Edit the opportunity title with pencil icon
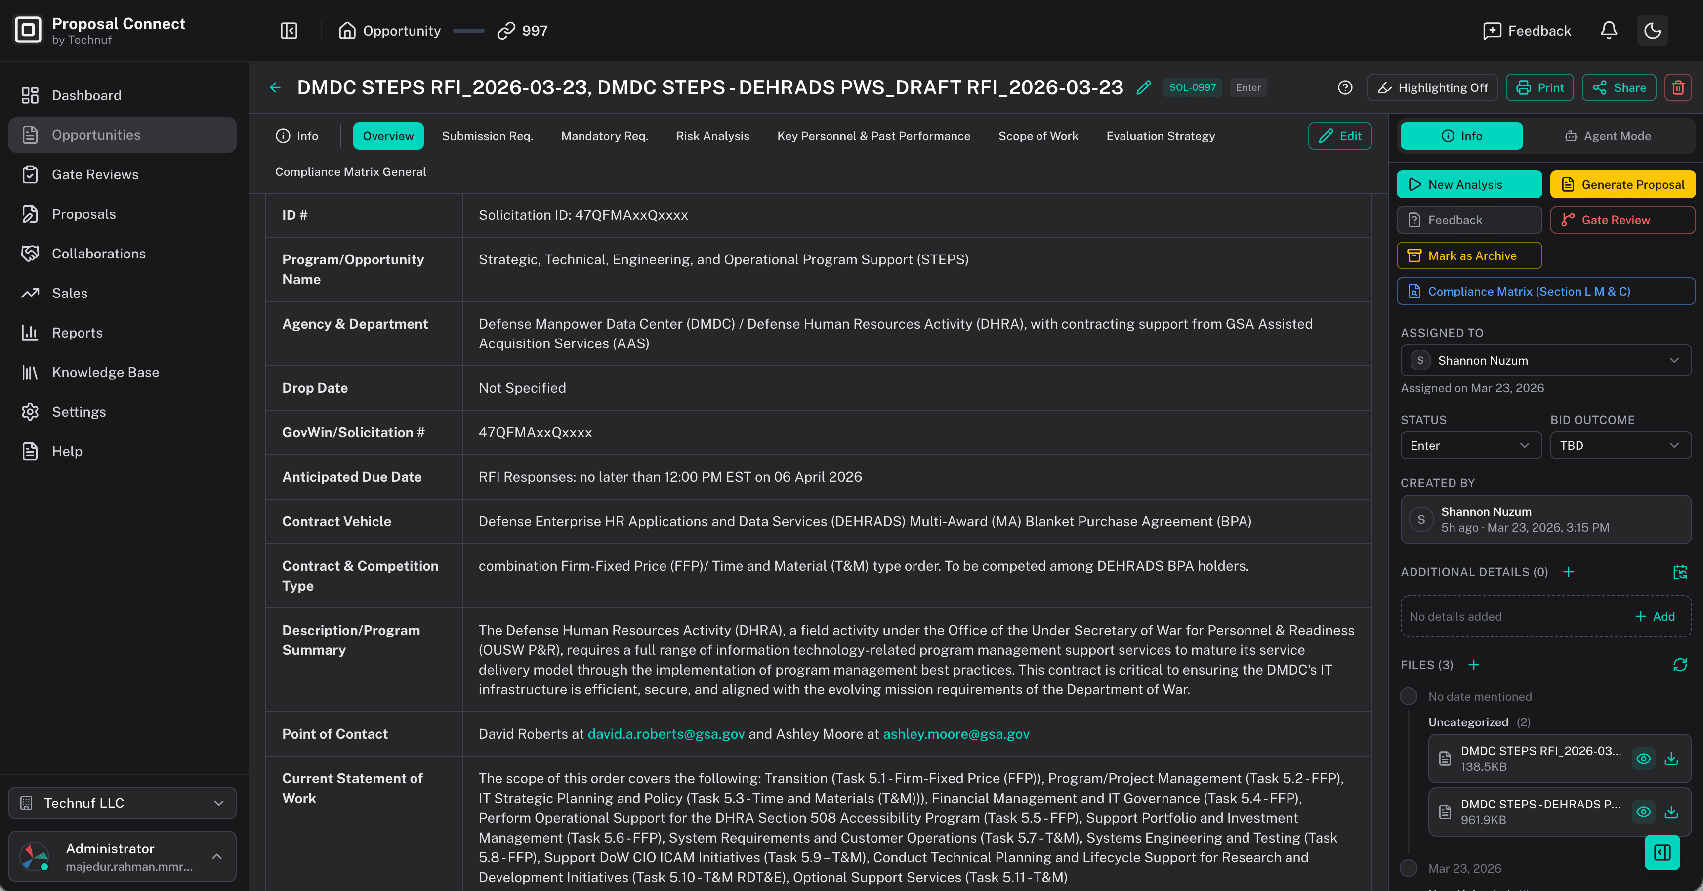This screenshot has width=1703, height=891. coord(1144,86)
